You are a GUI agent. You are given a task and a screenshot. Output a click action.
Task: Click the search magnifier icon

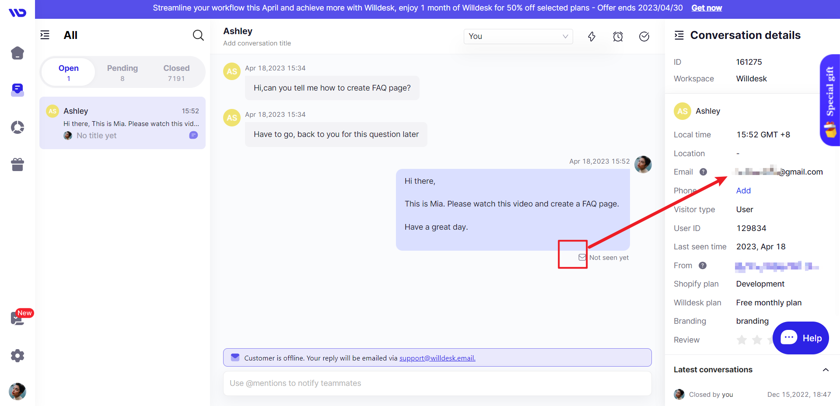coord(198,35)
